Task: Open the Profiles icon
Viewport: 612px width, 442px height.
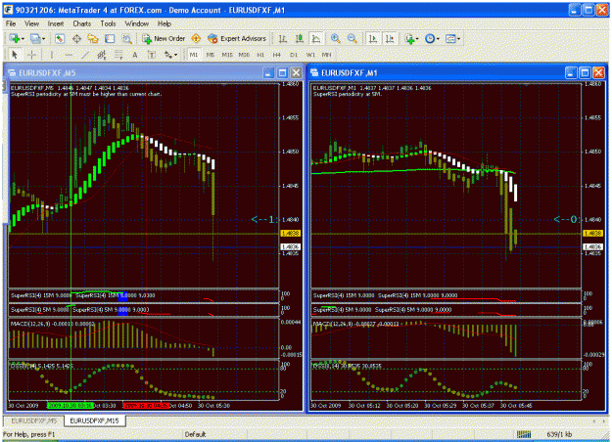Action: coord(35,38)
